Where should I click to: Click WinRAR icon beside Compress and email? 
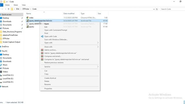42,56
